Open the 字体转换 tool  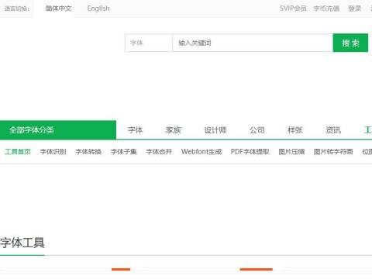tap(88, 152)
